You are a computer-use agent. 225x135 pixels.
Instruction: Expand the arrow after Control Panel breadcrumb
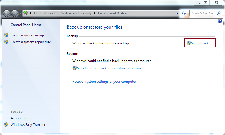[x=58, y=13]
